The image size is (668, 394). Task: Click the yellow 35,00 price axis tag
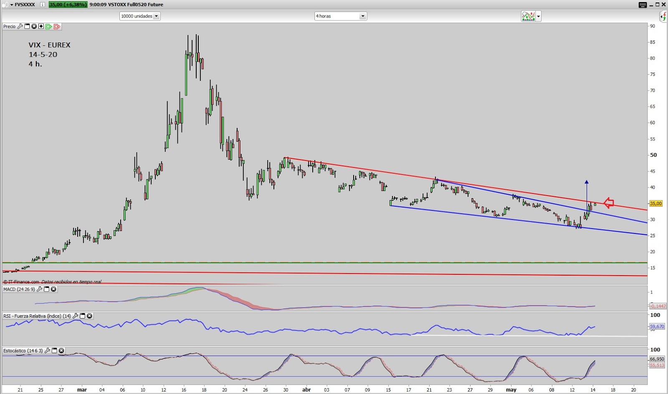coord(656,203)
